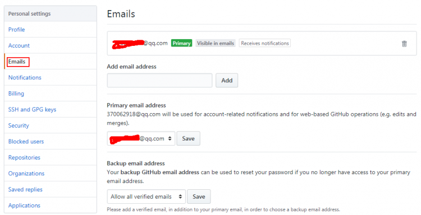Open the Blocked users page
The height and width of the screenshot is (215, 421).
pos(26,141)
